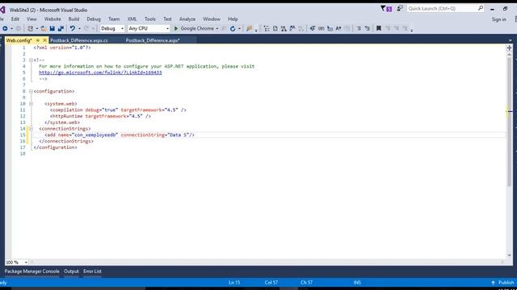Click the Display Word Completion icon
The image size is (517, 290).
pos(338,29)
